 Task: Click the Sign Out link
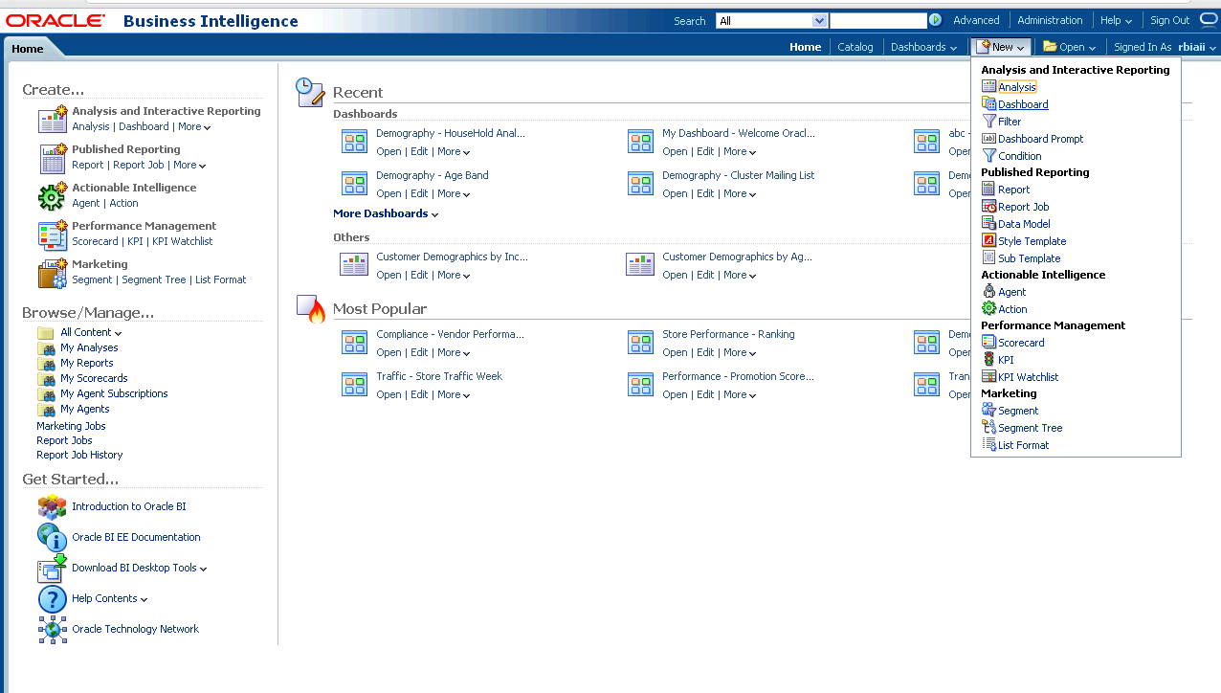(x=1169, y=20)
